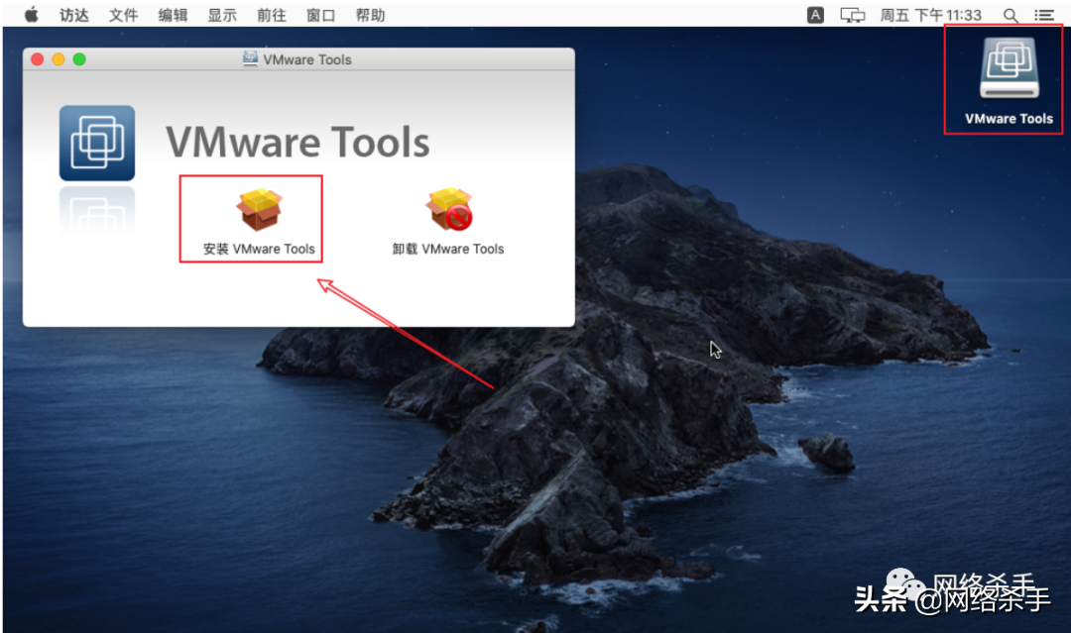Close the VMware Tools window

point(38,59)
